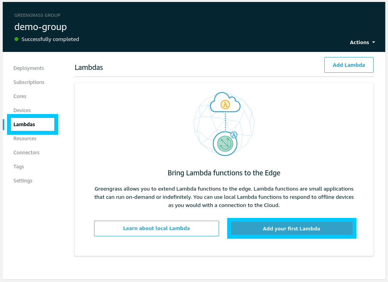Click Add your first Lambda
Screen dimensions: 388x282
291,228
